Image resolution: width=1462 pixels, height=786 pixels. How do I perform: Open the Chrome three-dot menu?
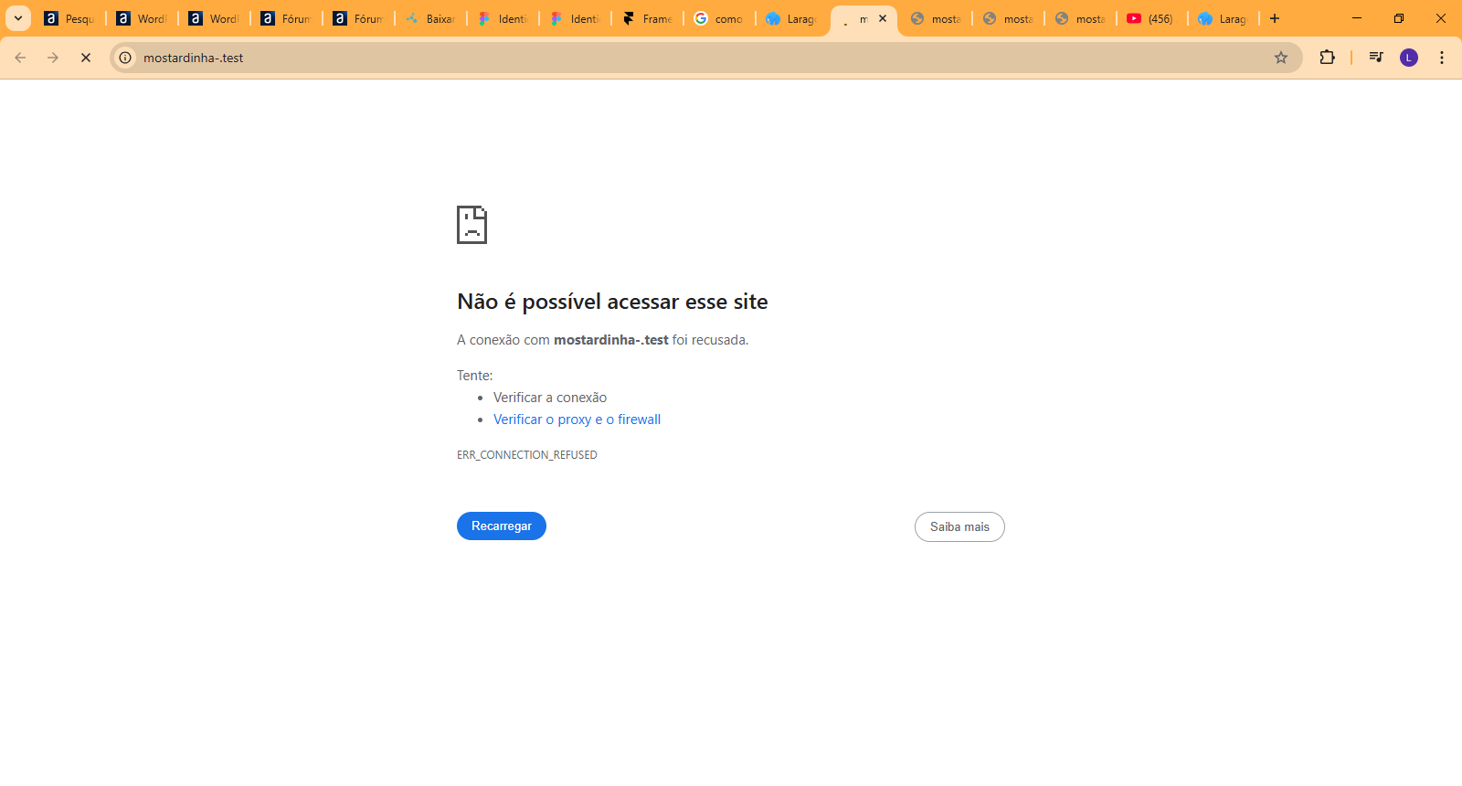1442,58
